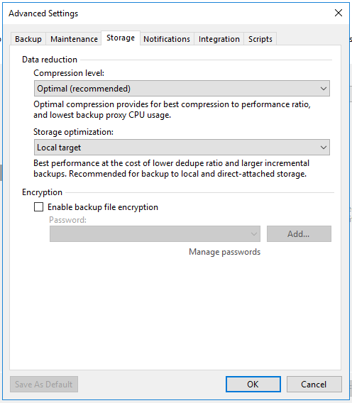Dismiss the dialog with Cancel
This screenshot has width=352, height=403.
314,385
